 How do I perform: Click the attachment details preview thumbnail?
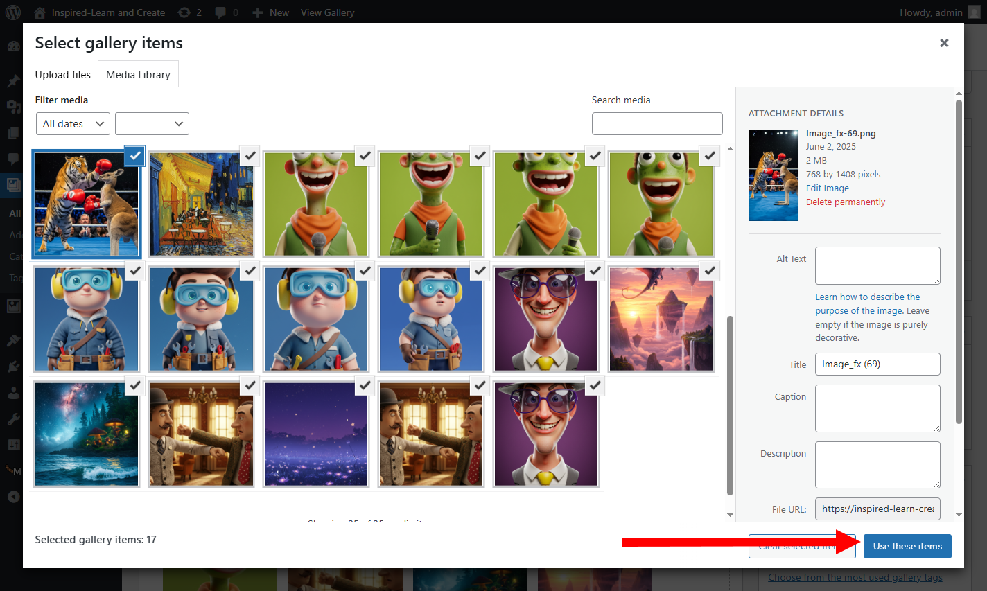pos(774,175)
